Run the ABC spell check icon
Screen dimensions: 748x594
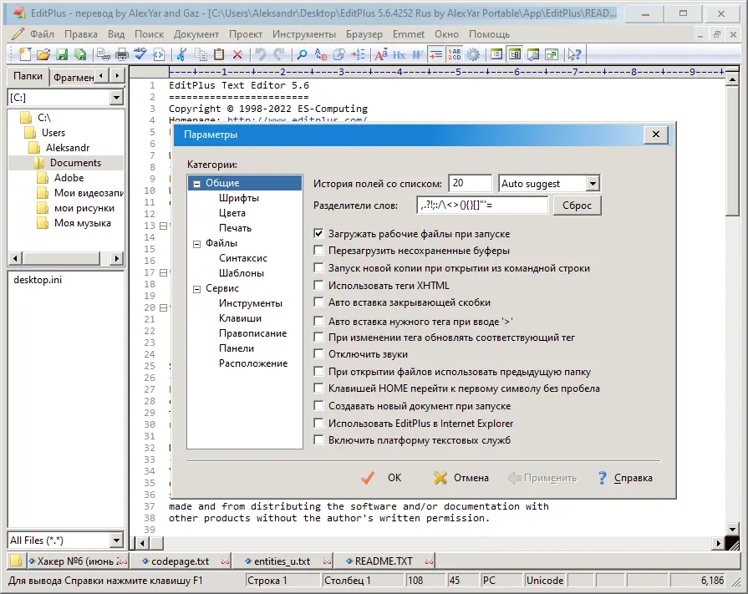[x=140, y=54]
